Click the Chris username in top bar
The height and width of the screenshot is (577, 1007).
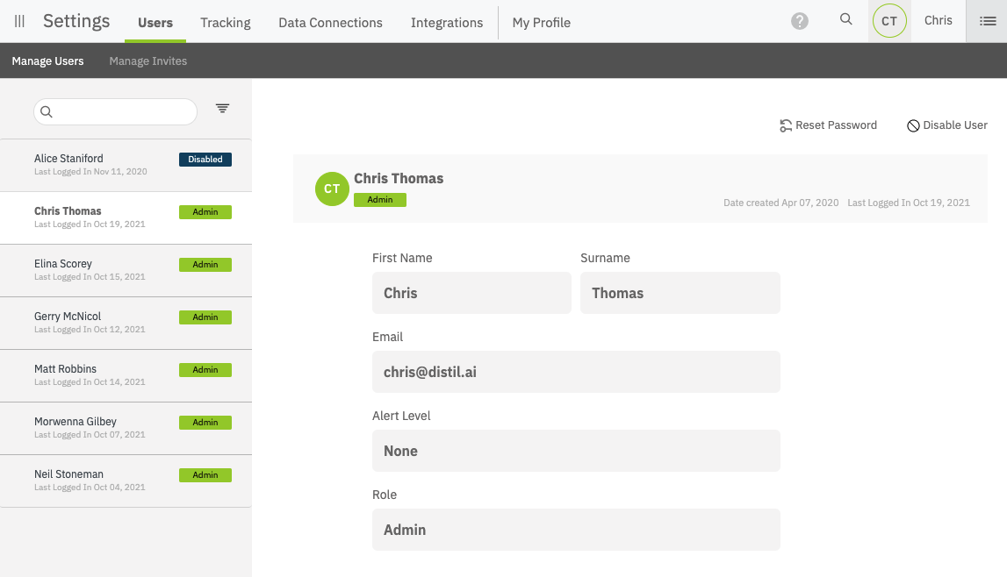[938, 20]
